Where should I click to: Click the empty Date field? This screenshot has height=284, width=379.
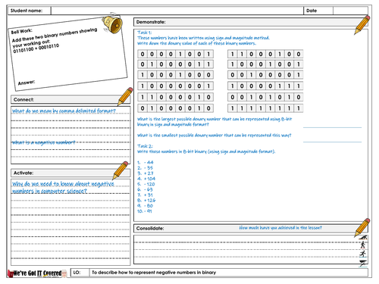[350, 11]
